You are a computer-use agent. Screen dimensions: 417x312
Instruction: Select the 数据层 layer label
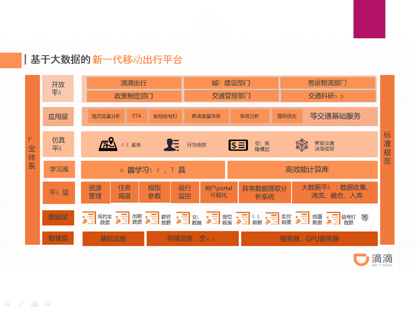[x=58, y=218]
